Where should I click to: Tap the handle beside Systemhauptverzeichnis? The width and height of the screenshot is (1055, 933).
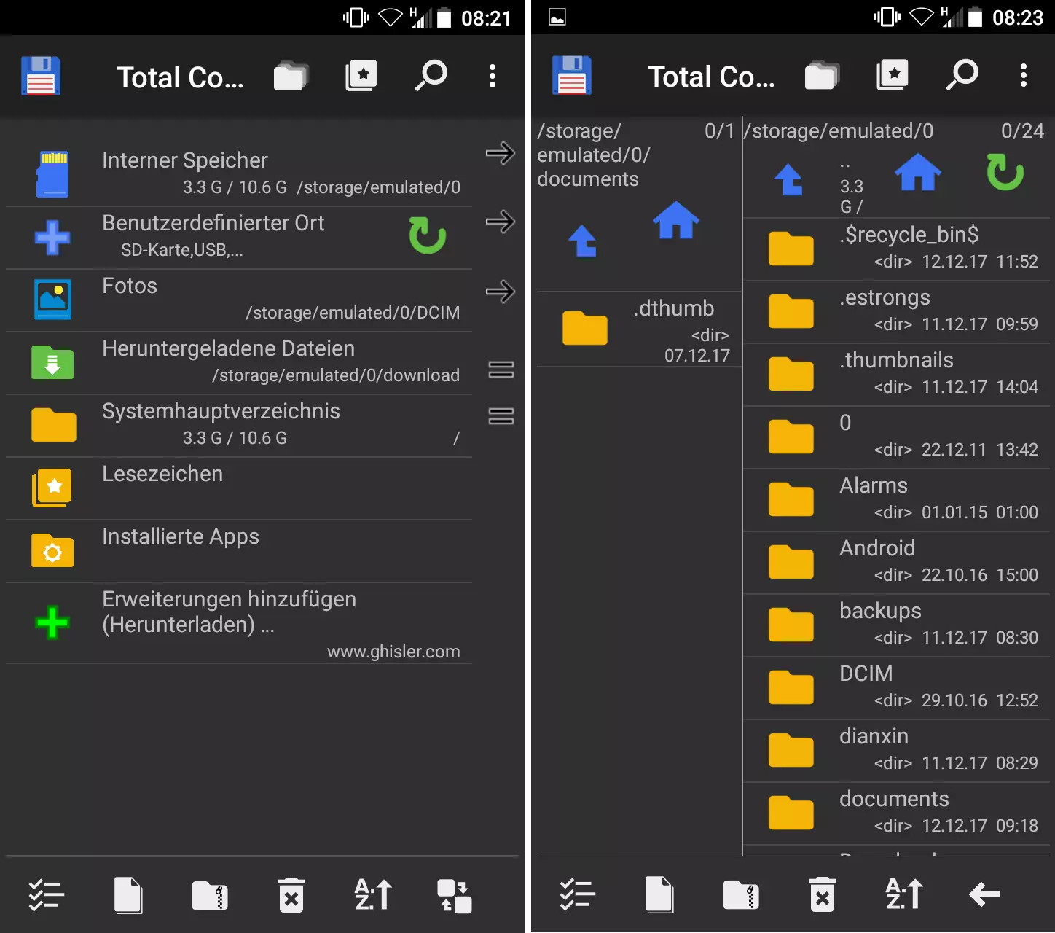[501, 416]
